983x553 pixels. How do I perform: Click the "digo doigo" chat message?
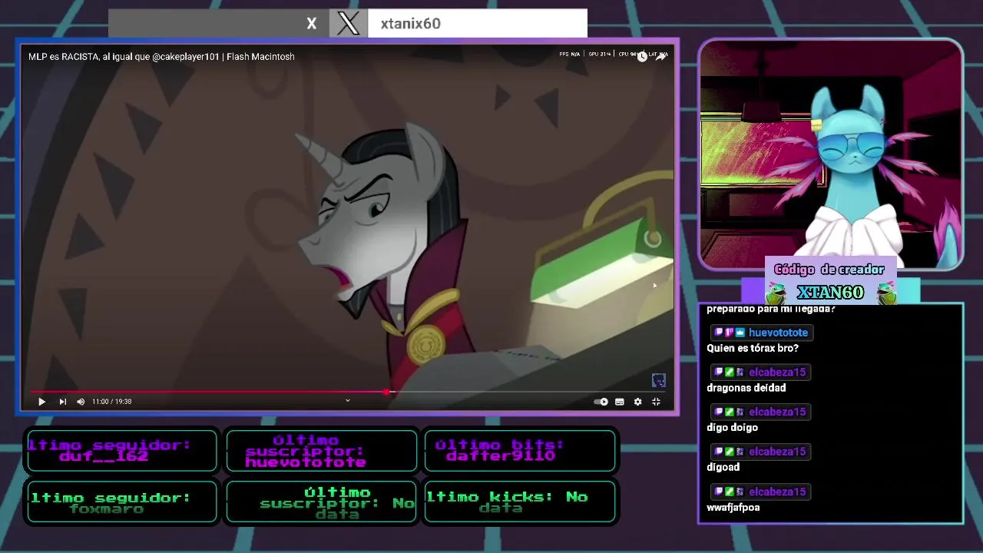tap(732, 428)
